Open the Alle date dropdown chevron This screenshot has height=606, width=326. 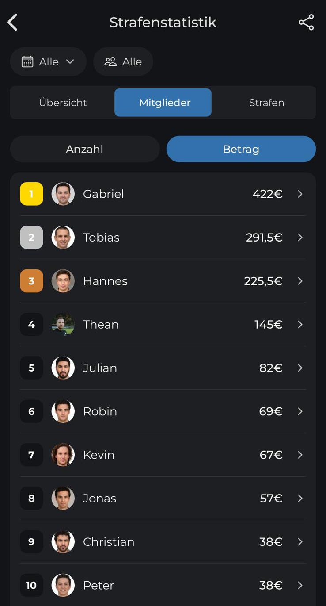[70, 61]
